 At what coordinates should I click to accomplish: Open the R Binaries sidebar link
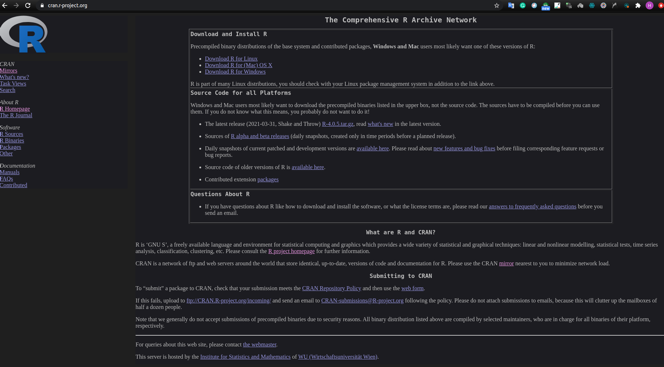point(12,141)
